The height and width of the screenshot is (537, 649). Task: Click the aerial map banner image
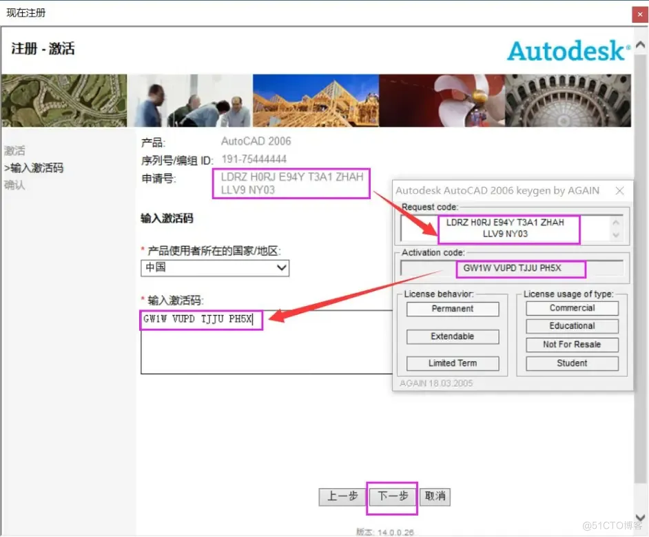tap(64, 101)
